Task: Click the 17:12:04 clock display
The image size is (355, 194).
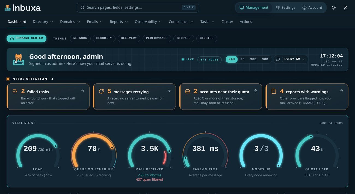Action: point(331,56)
